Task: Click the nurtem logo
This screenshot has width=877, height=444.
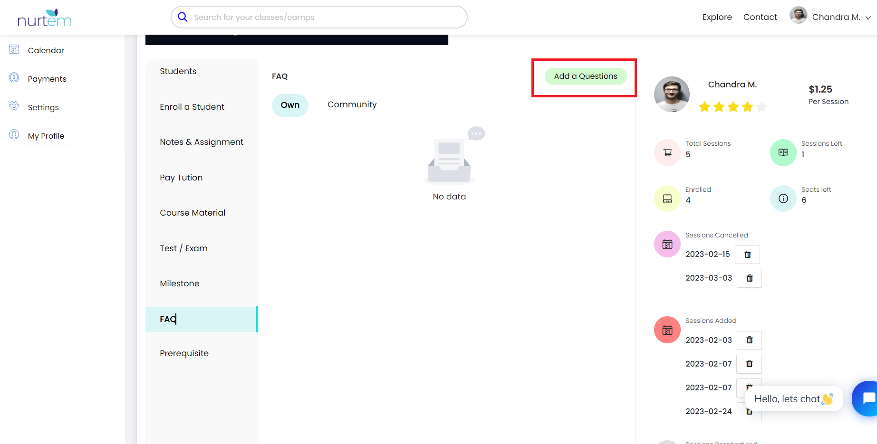Action: (44, 18)
